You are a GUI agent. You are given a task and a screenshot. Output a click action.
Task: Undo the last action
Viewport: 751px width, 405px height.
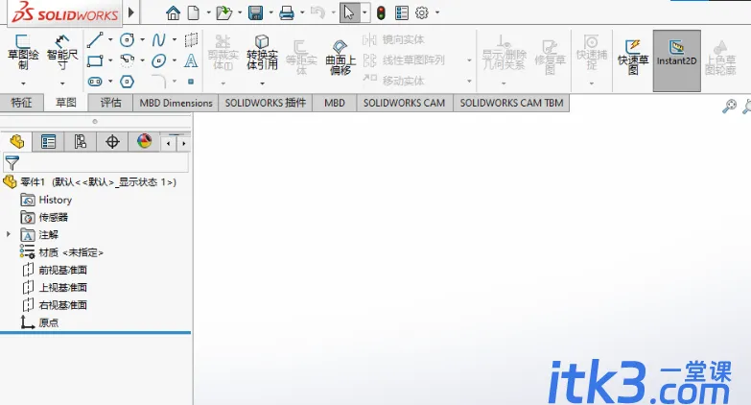click(317, 12)
